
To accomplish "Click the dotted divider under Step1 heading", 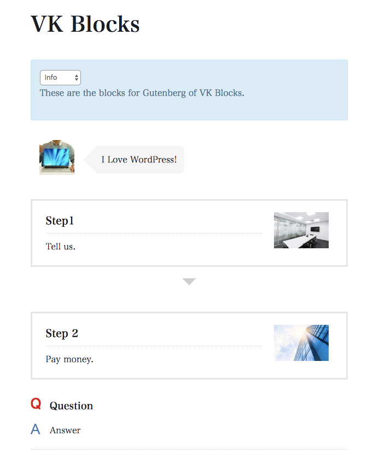I will pos(154,234).
